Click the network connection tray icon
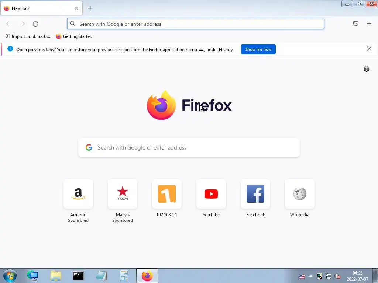The width and height of the screenshot is (378, 283). 329,276
